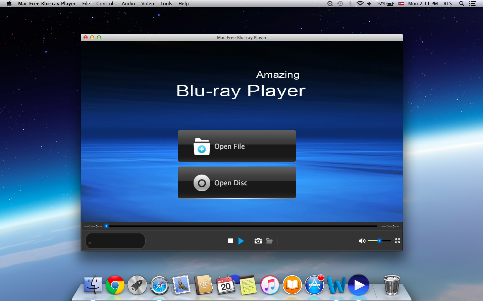Viewport: 483px width, 301px height.
Task: Open the File menu
Action: 86,4
